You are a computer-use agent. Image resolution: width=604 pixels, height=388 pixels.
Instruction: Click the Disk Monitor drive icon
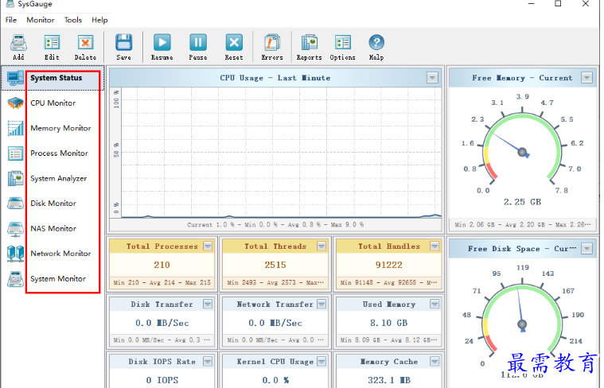click(x=15, y=204)
